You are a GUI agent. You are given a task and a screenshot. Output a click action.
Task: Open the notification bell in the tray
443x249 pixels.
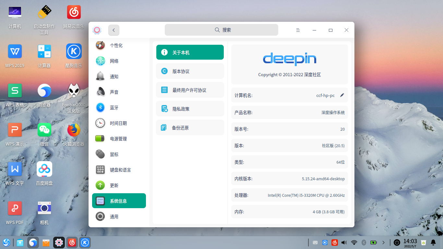coord(434,242)
